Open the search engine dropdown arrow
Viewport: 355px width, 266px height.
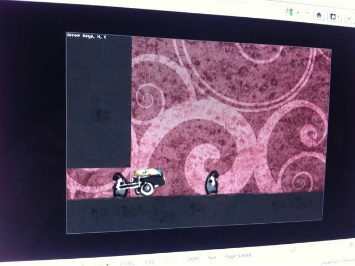pyautogui.click(x=298, y=13)
